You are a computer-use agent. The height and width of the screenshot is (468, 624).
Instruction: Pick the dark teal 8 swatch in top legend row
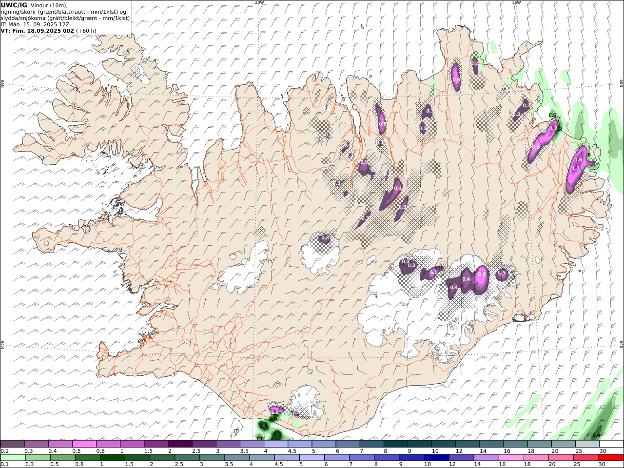[x=395, y=444]
